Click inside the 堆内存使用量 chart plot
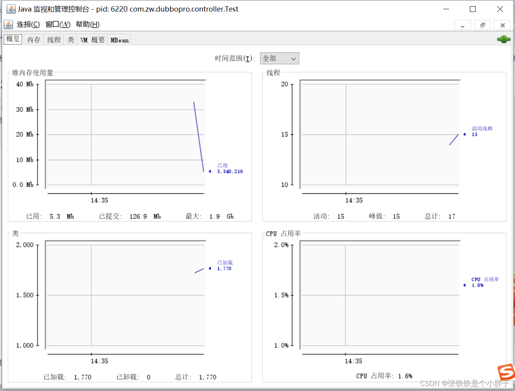This screenshot has width=515, height=391. 125,134
